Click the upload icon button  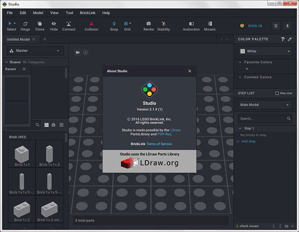point(288,26)
